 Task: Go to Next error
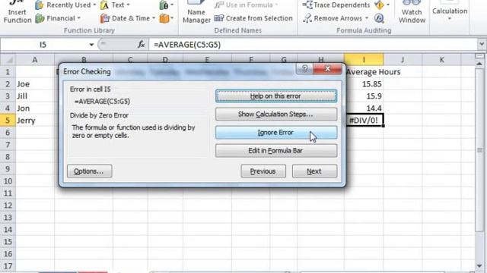(314, 171)
